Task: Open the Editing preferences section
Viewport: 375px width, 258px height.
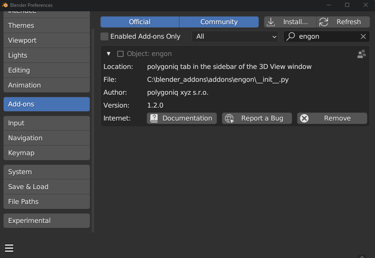Action: [46, 70]
